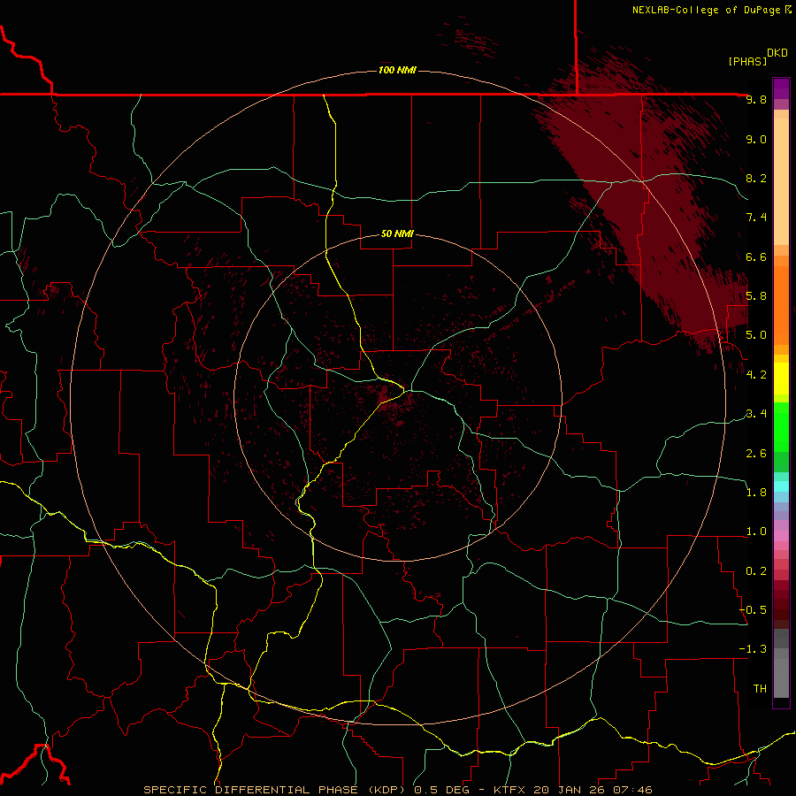Click the bright green color bar segment
The width and height of the screenshot is (796, 796).
(x=781, y=426)
